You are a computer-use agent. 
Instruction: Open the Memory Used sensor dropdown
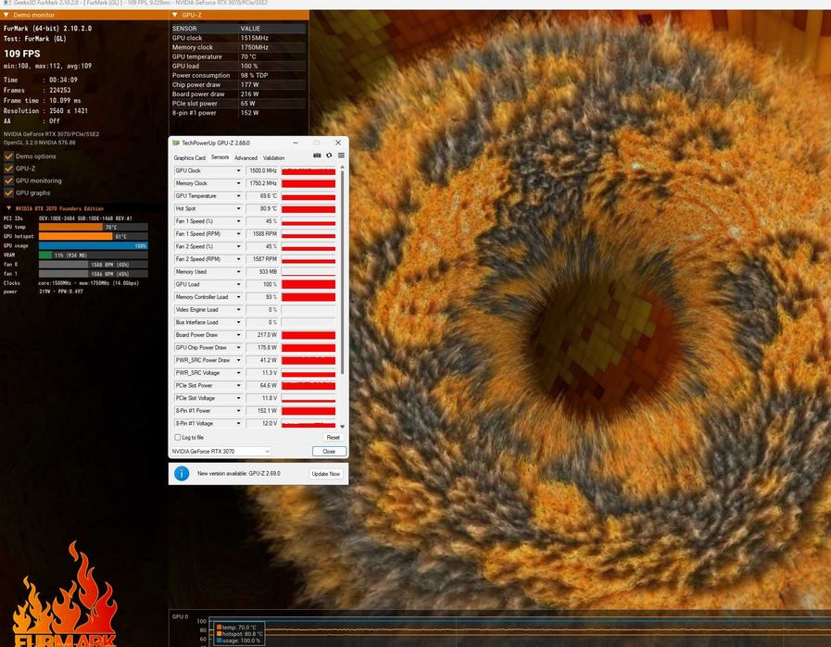238,271
